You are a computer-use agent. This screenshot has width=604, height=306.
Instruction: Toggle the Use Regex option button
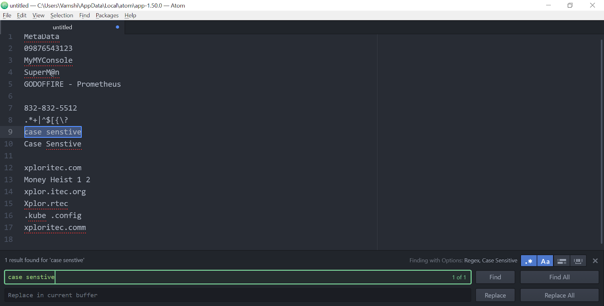coord(528,261)
